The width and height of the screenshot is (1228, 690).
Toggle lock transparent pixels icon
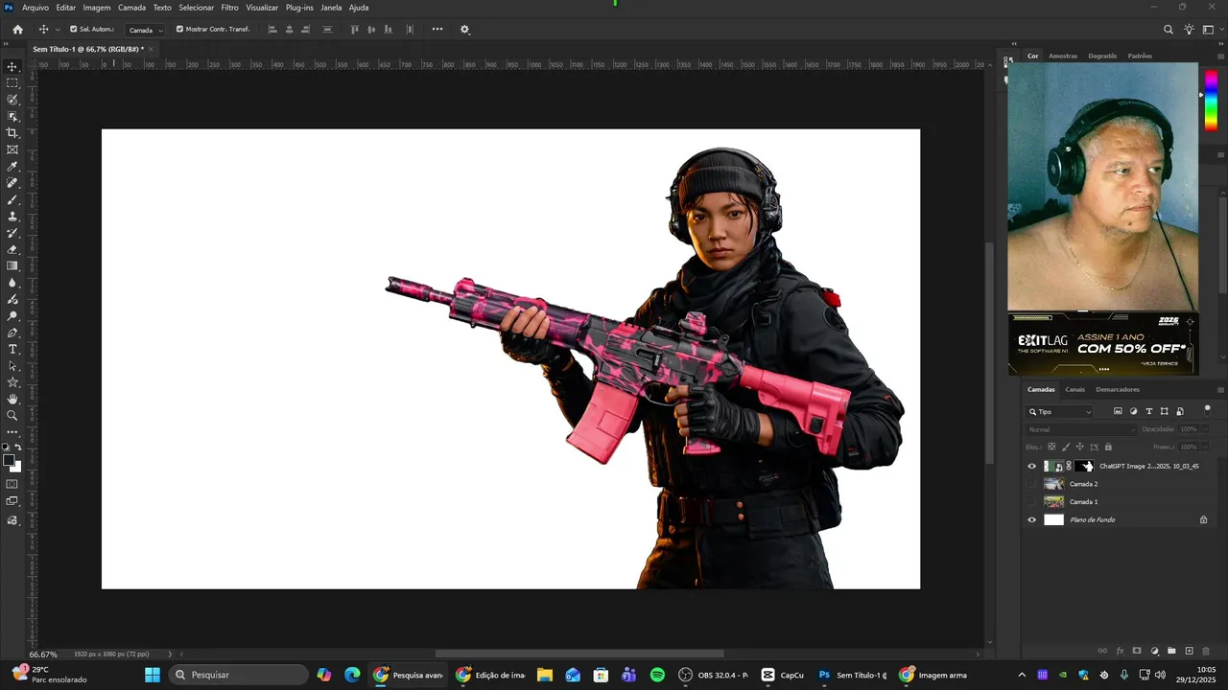(x=1051, y=447)
